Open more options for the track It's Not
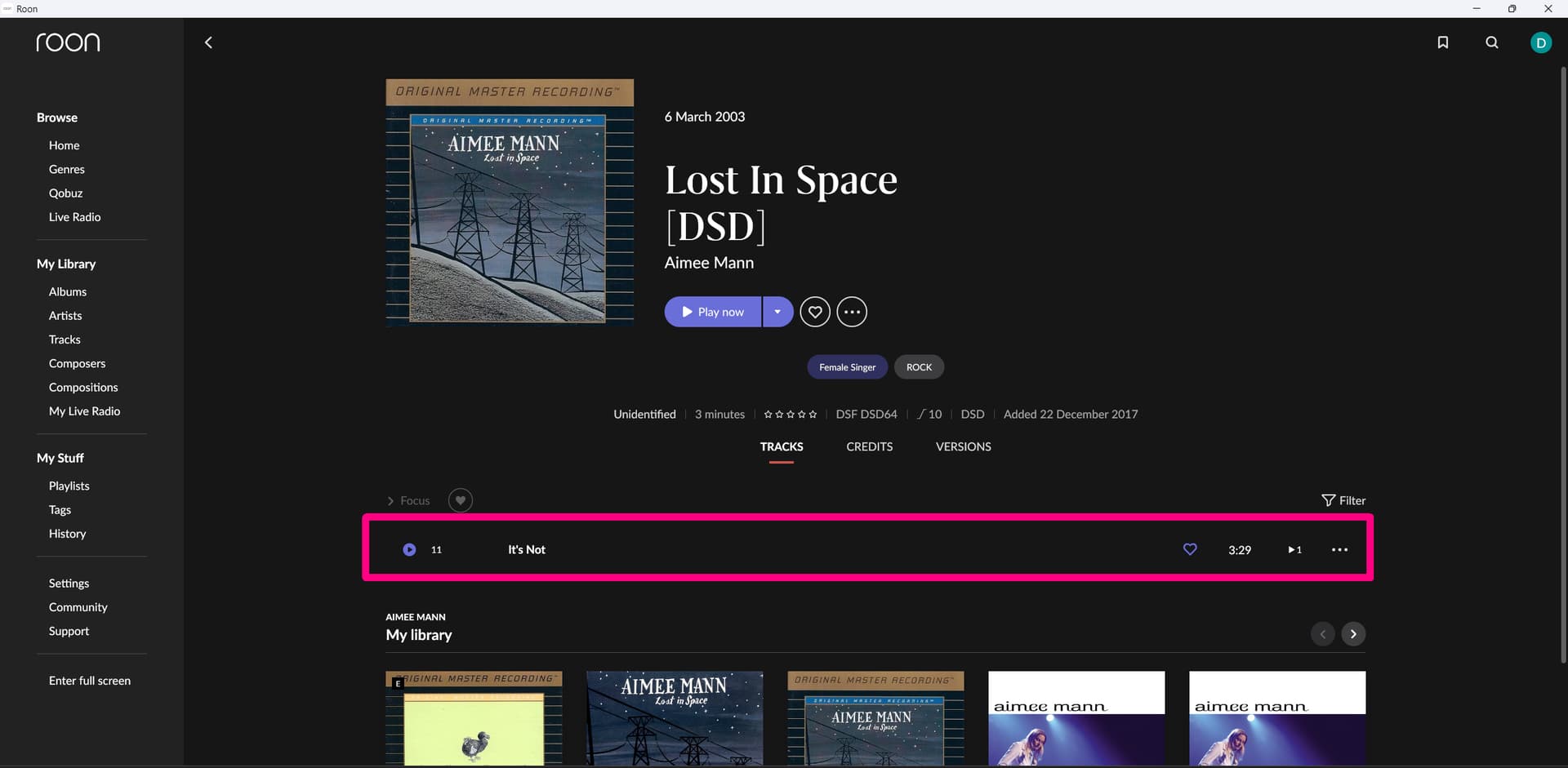Screen dimensions: 1568x768 coord(1339,549)
